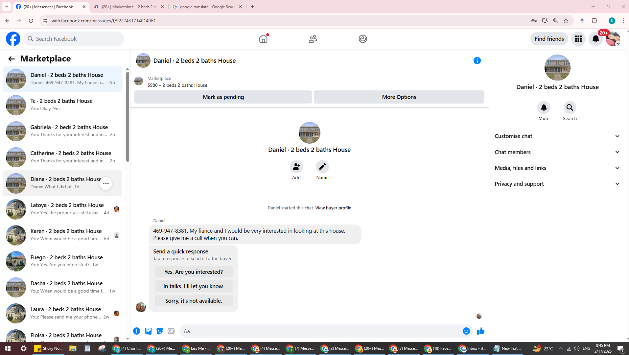
Task: Open View buyer profile link
Action: [x=333, y=208]
